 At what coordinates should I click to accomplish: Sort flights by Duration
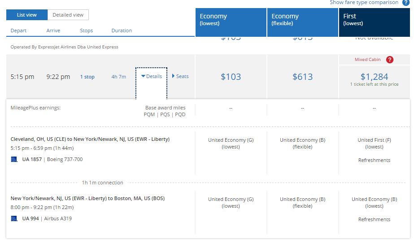122,31
